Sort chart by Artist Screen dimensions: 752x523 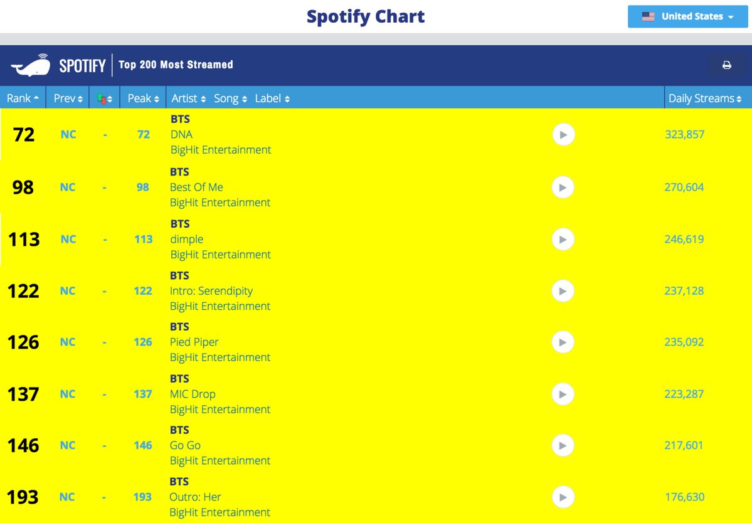[189, 98]
